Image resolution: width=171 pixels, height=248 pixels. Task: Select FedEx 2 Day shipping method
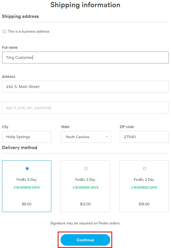[x=144, y=168]
